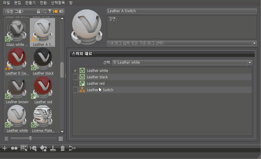
Task: Click the trash can delete icon
Action: tap(63, 148)
